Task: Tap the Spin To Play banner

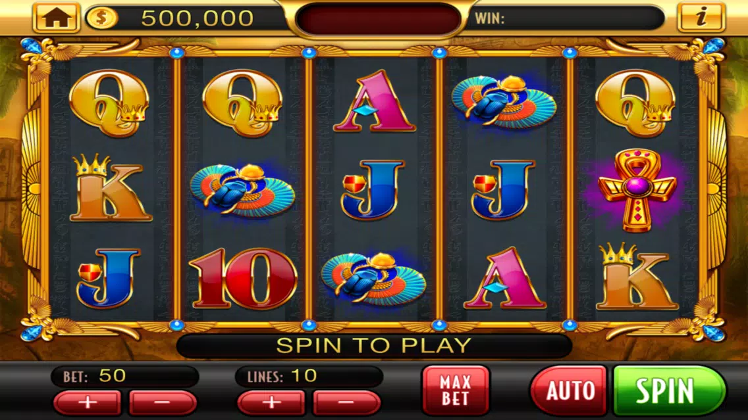Action: pos(374,346)
